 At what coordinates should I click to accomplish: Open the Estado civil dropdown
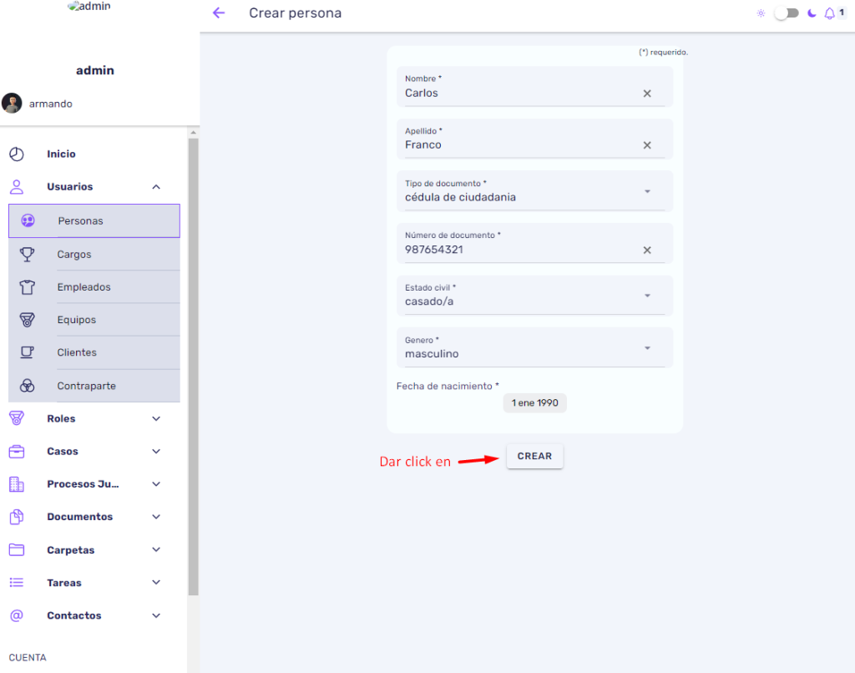pyautogui.click(x=534, y=296)
